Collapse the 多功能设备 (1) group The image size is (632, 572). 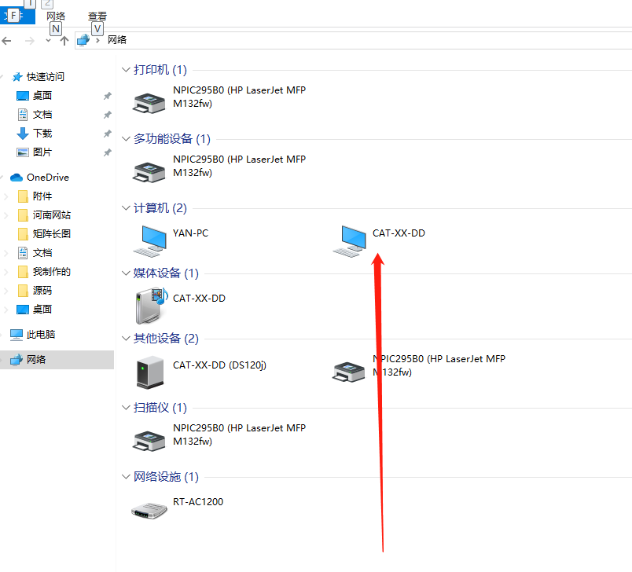(126, 139)
